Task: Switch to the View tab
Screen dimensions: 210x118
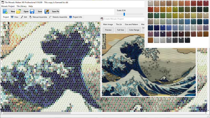Action: pos(15,17)
